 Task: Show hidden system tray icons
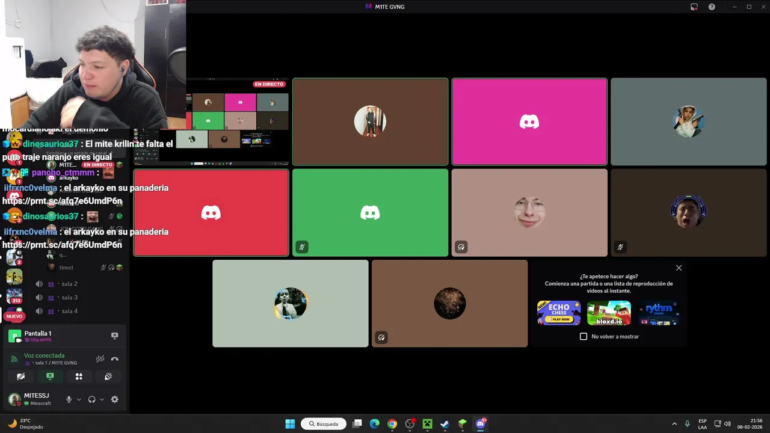pos(674,424)
